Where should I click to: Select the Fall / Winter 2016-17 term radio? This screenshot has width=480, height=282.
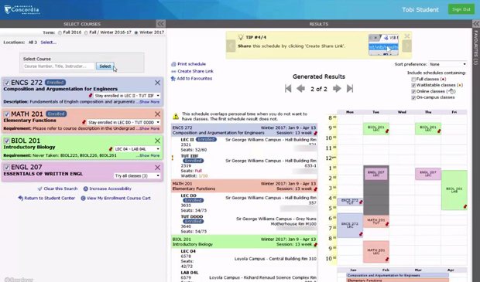pos(86,32)
